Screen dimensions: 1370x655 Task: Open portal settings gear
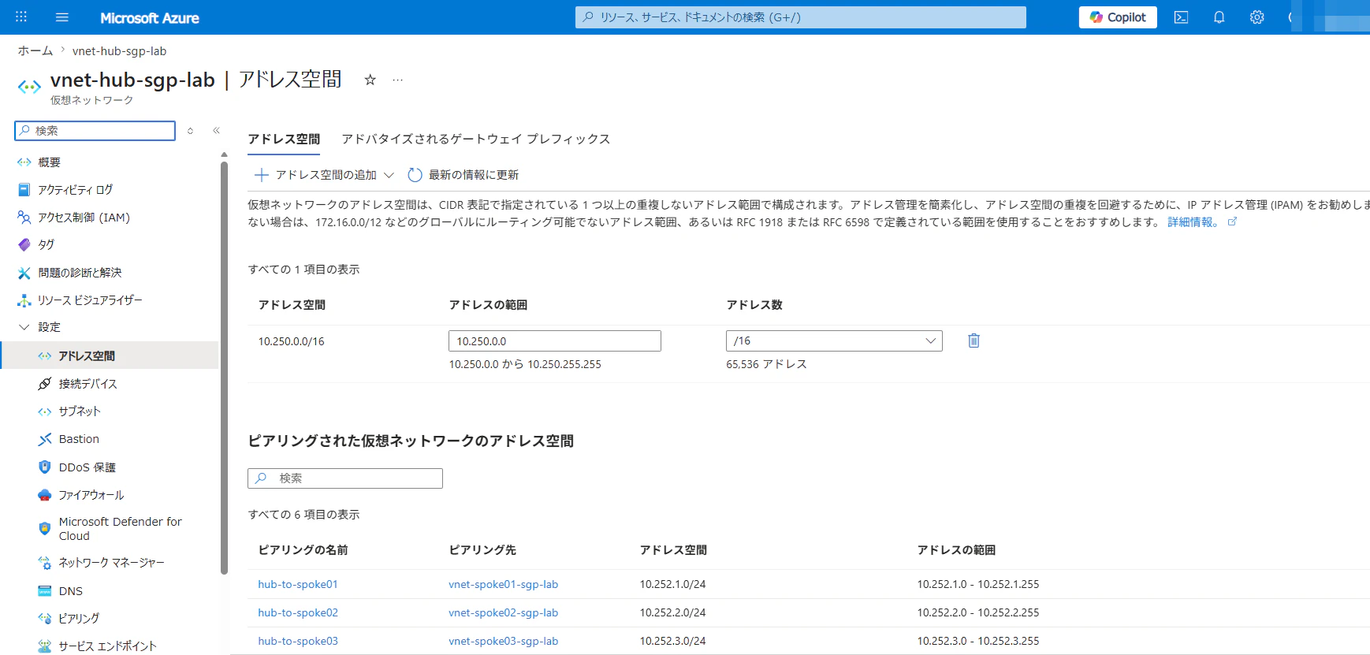click(x=1256, y=17)
